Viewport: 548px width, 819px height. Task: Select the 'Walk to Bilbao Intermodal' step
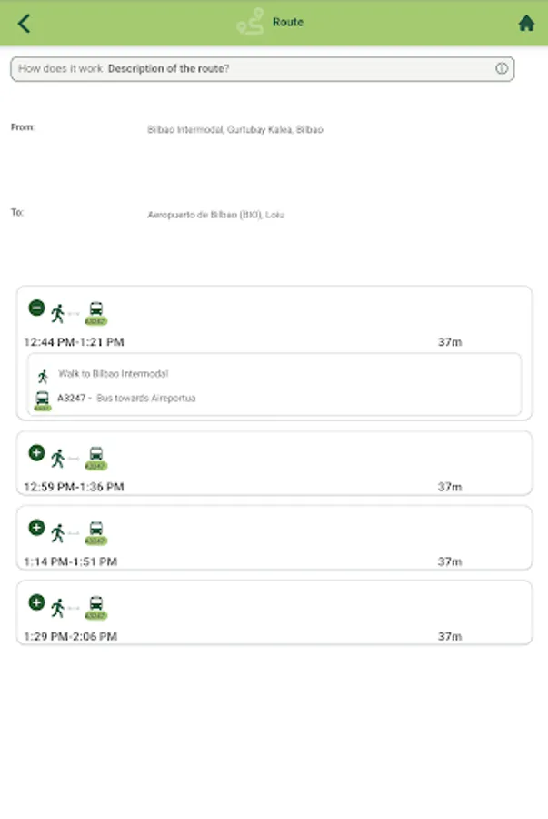113,374
